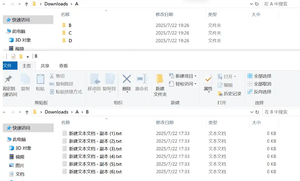Select file 新建文本文档 - 副本 (1).txt
The width and height of the screenshot is (300, 181).
(95, 133)
